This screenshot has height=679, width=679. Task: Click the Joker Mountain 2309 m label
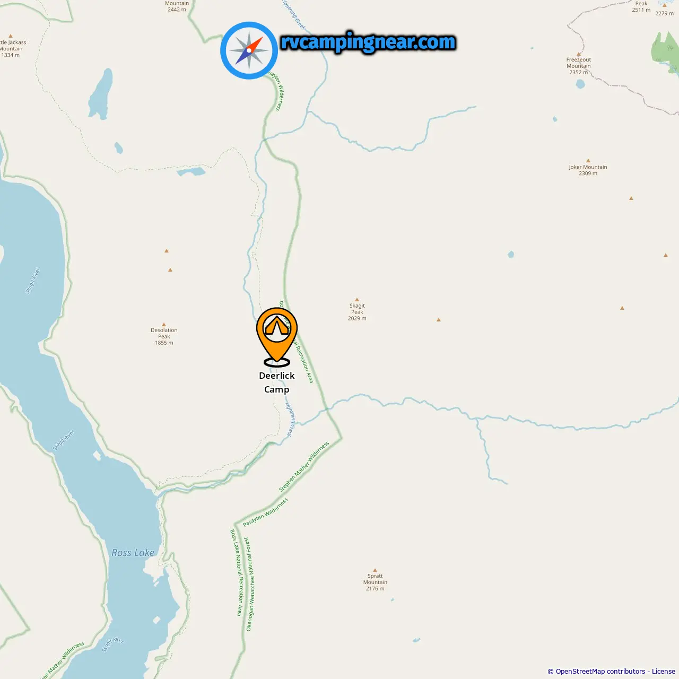[588, 170]
